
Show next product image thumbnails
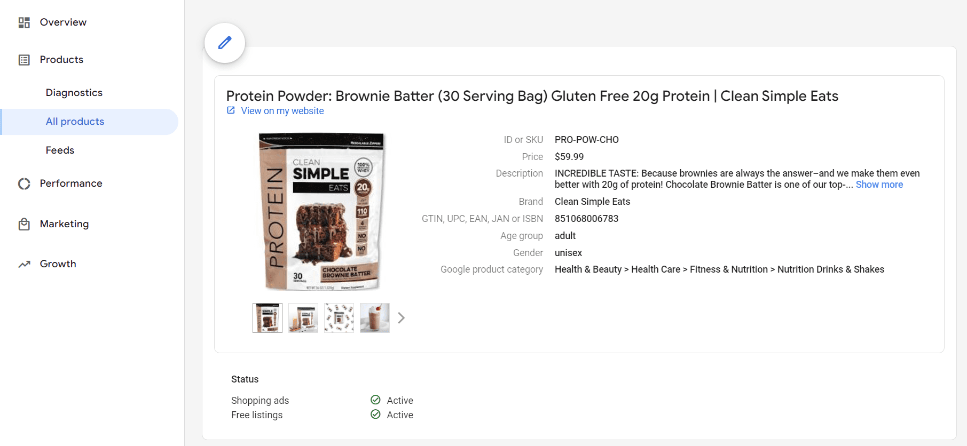(x=402, y=318)
